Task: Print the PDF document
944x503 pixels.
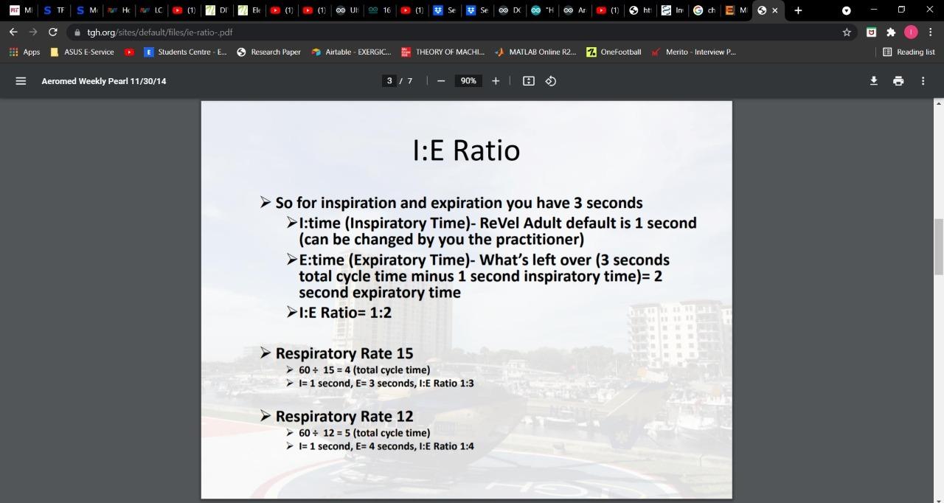Action: pyautogui.click(x=898, y=81)
